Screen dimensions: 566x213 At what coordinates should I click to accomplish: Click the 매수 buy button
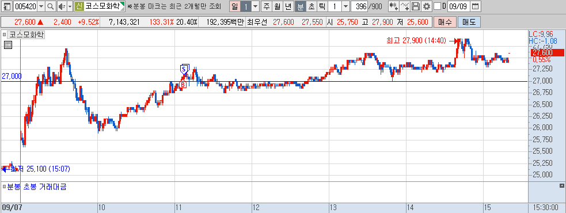coord(445,22)
